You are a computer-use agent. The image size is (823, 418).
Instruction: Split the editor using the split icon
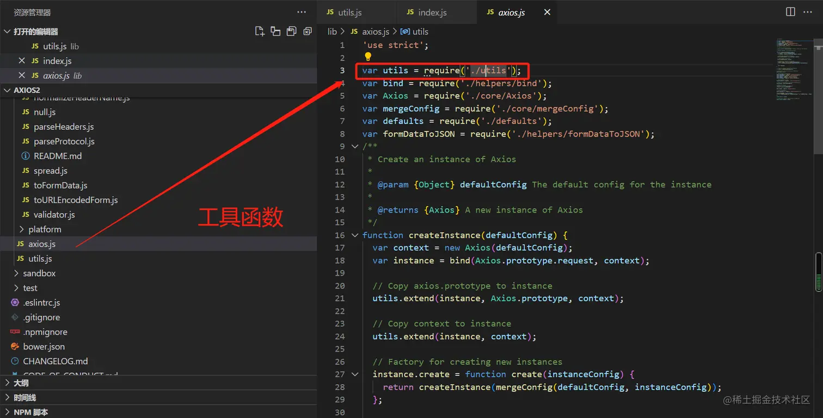[790, 11]
